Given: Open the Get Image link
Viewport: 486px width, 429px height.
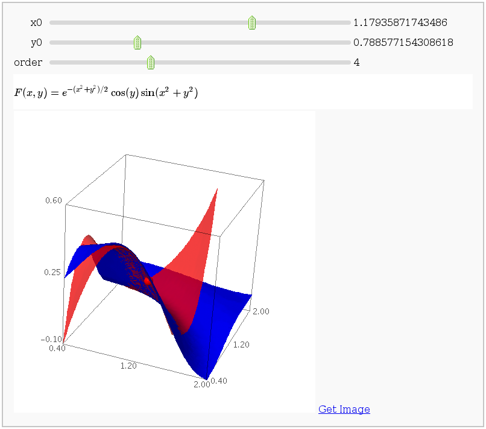Looking at the screenshot, I should pos(344,409).
